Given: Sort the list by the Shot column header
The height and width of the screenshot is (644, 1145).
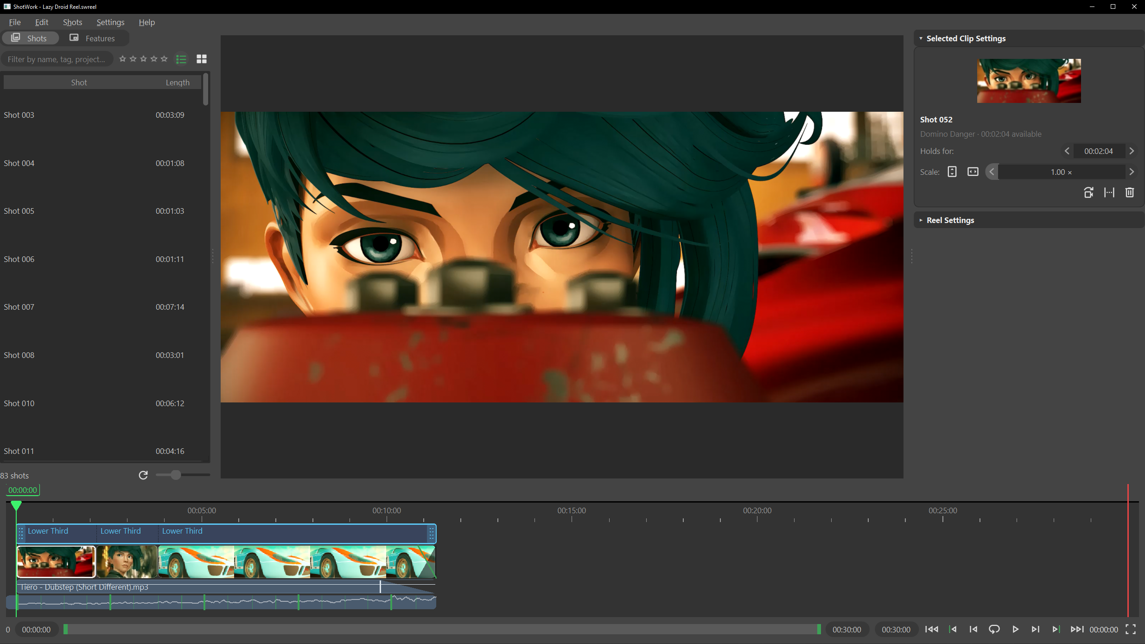Looking at the screenshot, I should [79, 83].
